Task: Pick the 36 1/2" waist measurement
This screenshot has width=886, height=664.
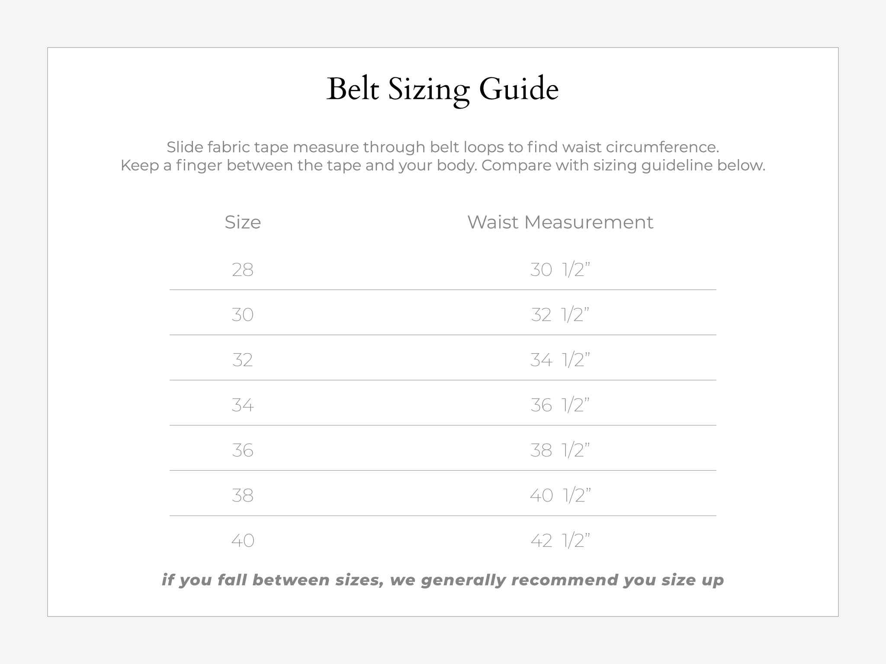Action: [560, 405]
